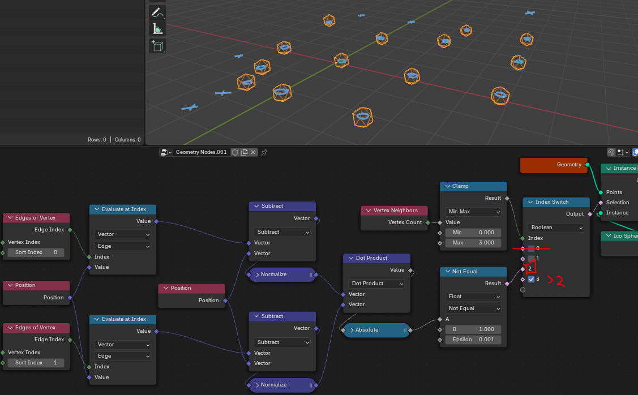Enable checkbox 1 in Index Switch
Viewport: 638px width, 395px height.
(531, 259)
